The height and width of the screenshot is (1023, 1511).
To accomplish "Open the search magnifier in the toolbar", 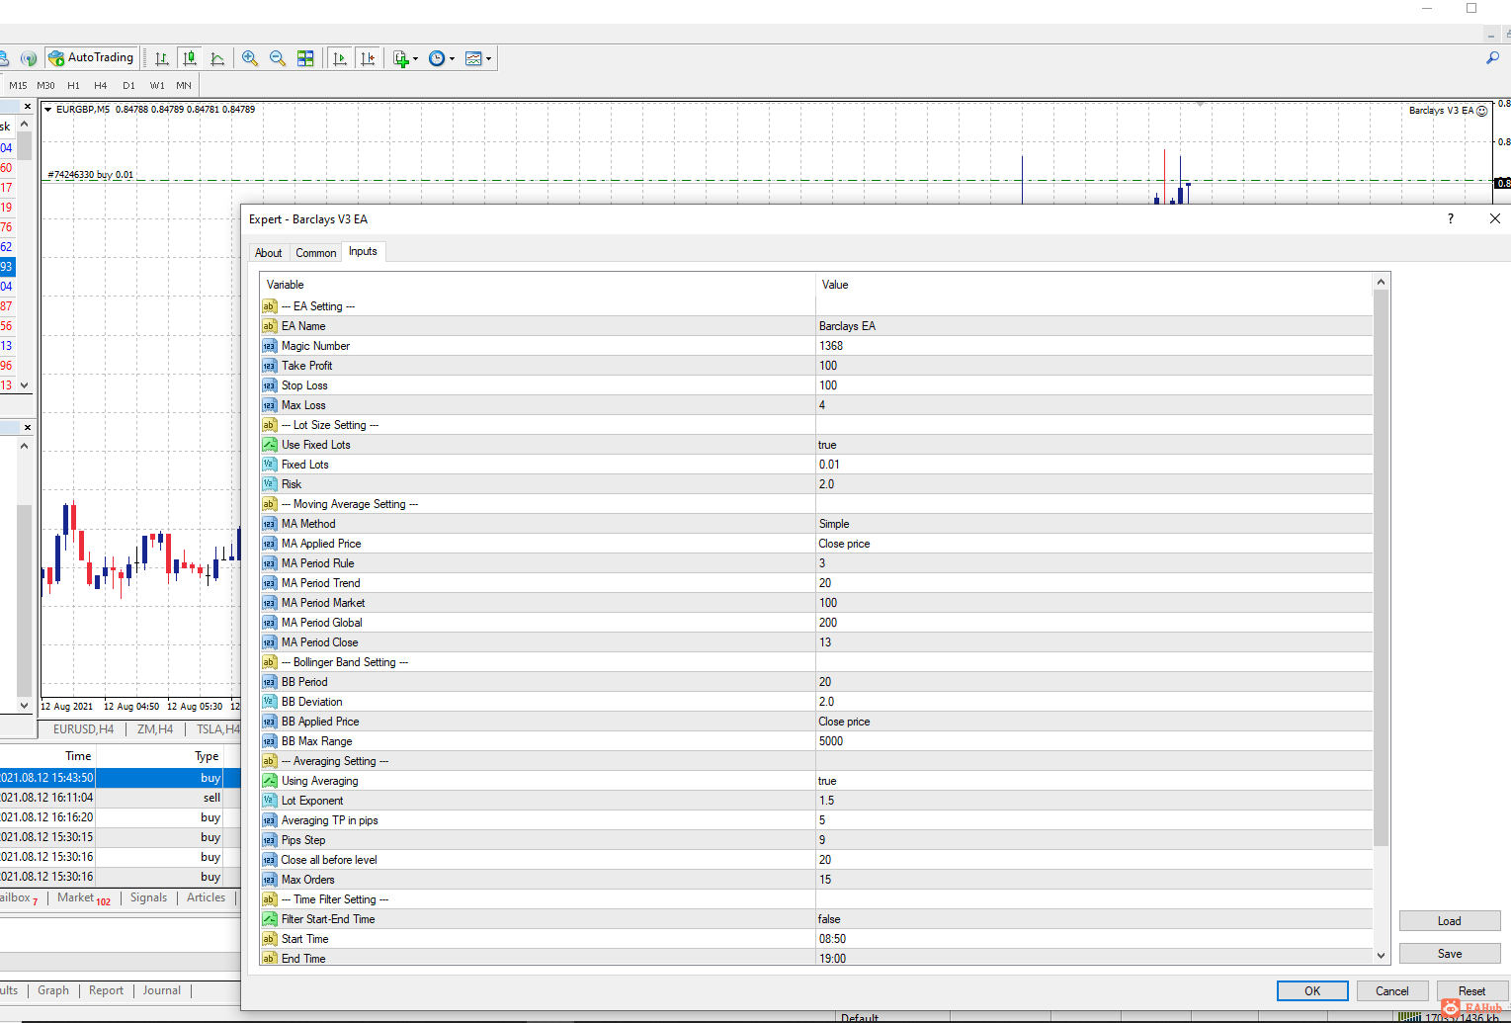I will point(1492,58).
